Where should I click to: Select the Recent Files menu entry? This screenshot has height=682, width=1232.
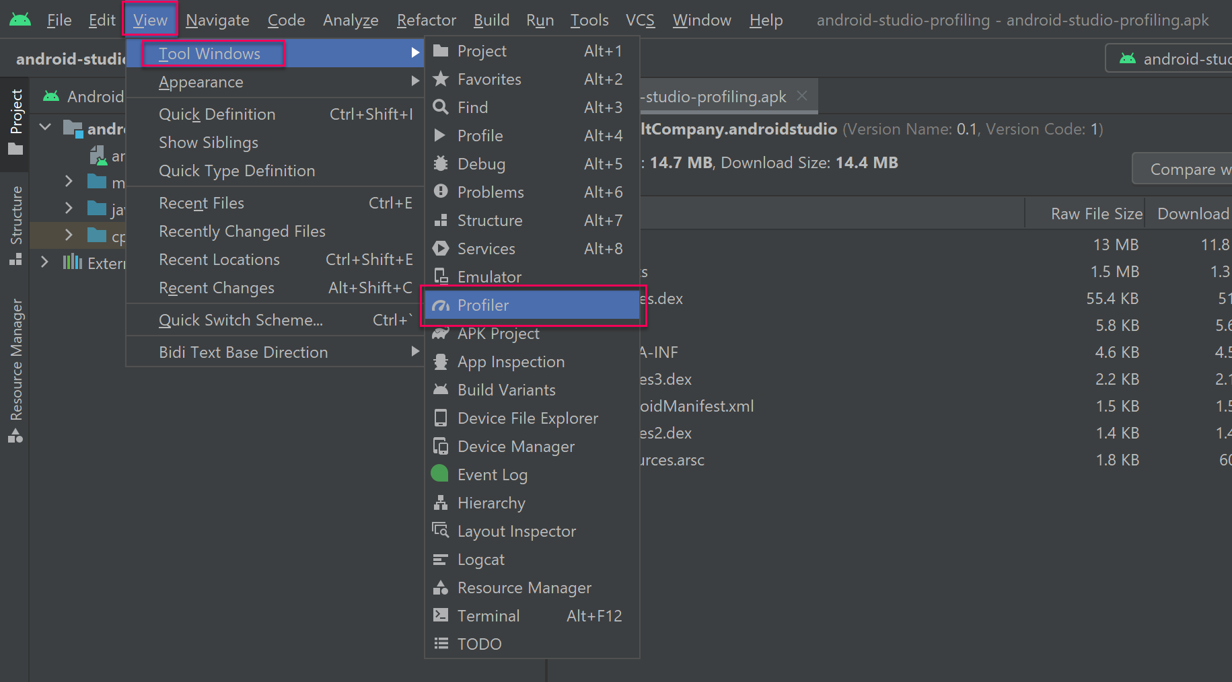(202, 203)
